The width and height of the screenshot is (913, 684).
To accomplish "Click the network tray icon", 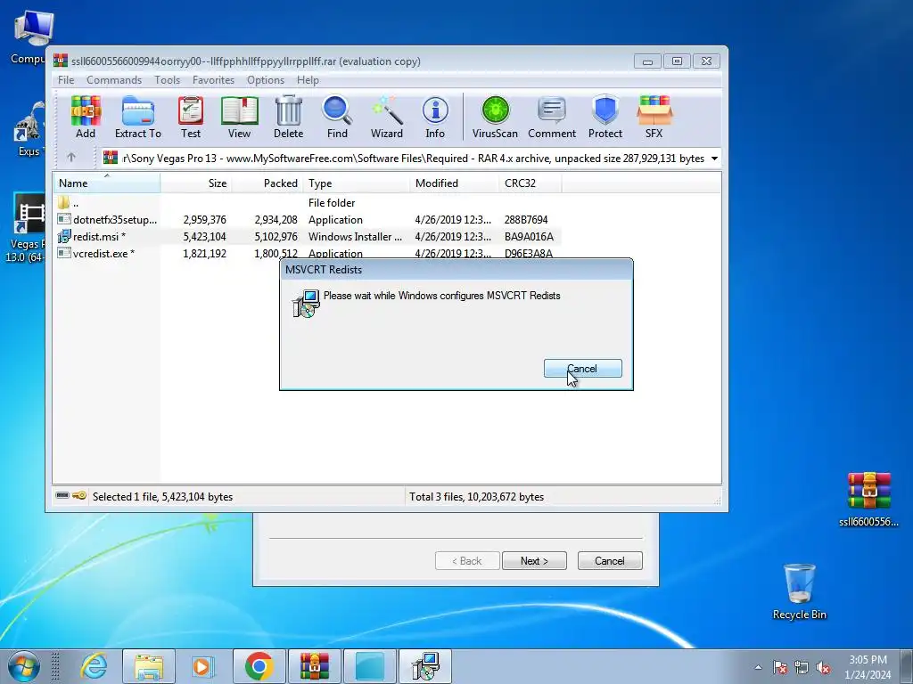I will 802,667.
